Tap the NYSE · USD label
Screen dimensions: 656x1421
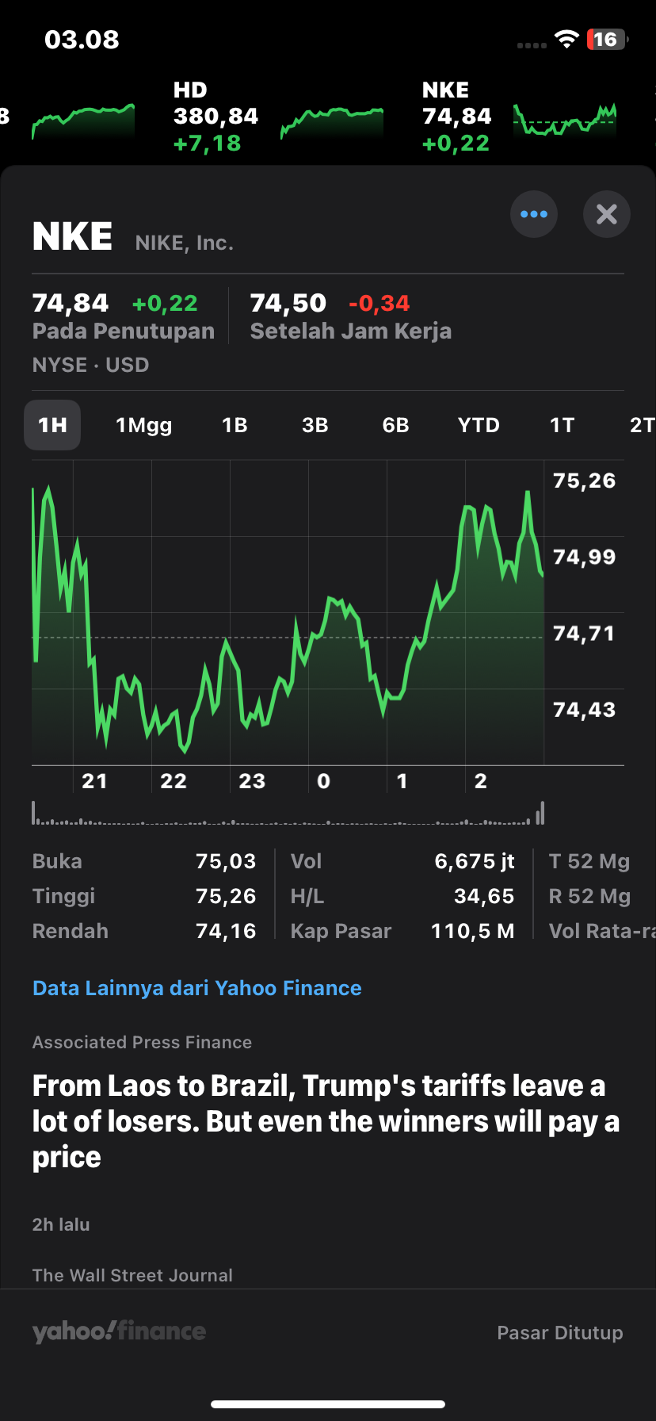[91, 365]
